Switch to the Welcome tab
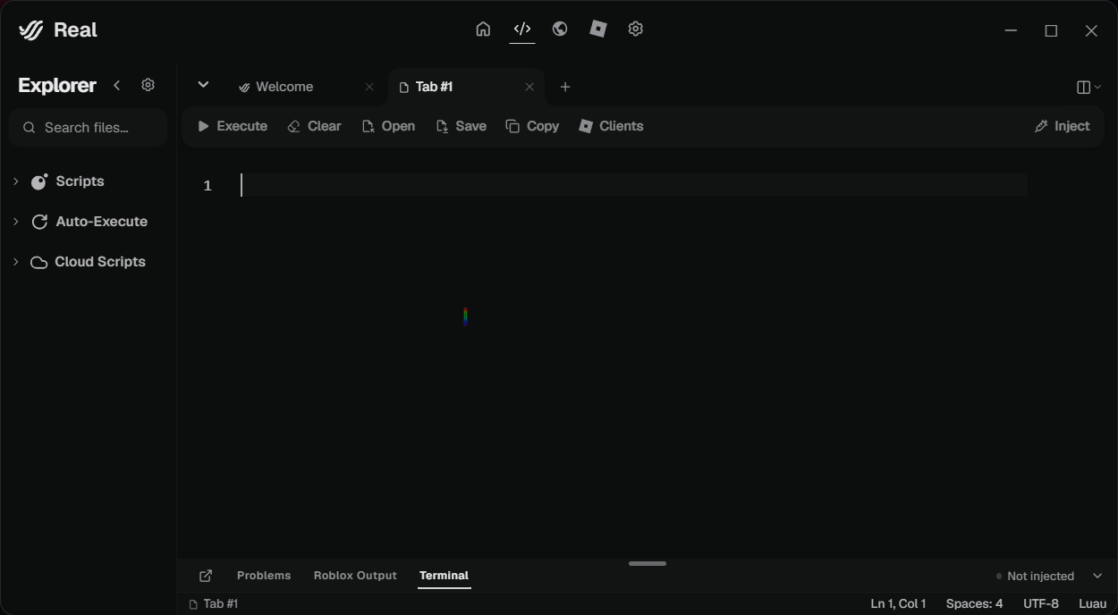This screenshot has width=1118, height=615. pos(284,87)
